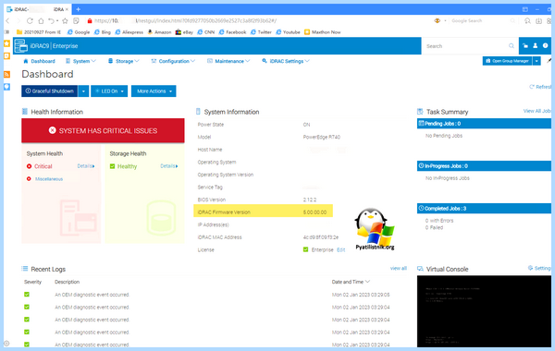Click the Graceful Shutdown button

coord(50,91)
